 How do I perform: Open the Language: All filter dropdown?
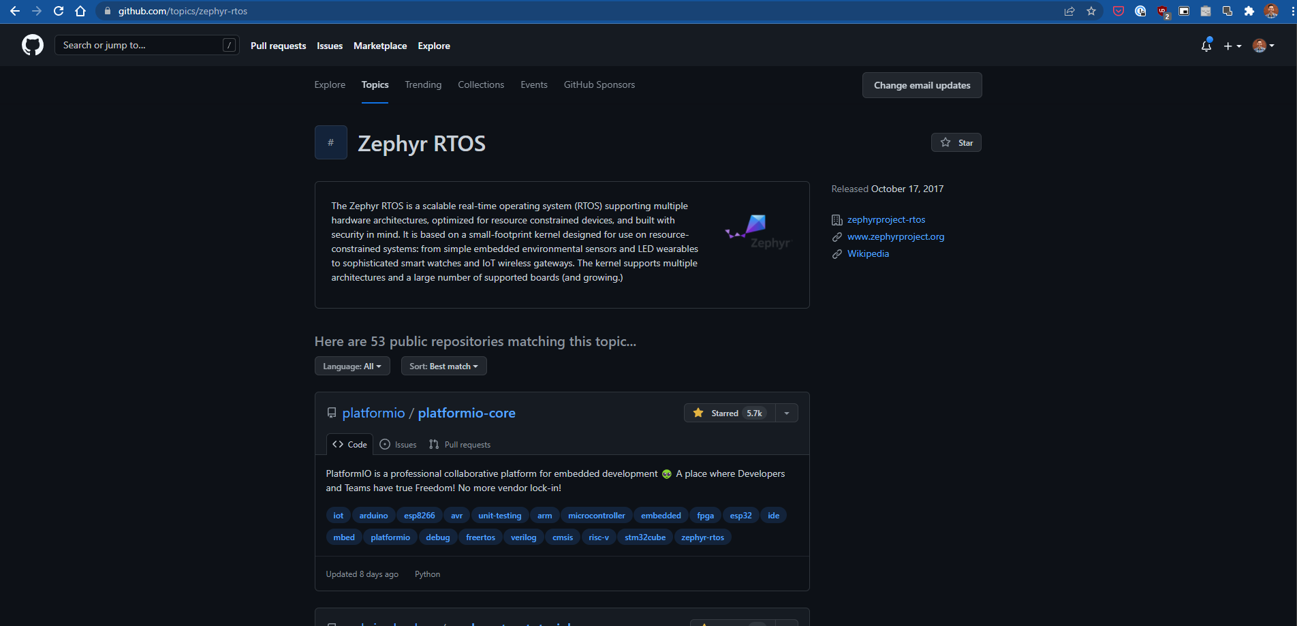point(351,366)
